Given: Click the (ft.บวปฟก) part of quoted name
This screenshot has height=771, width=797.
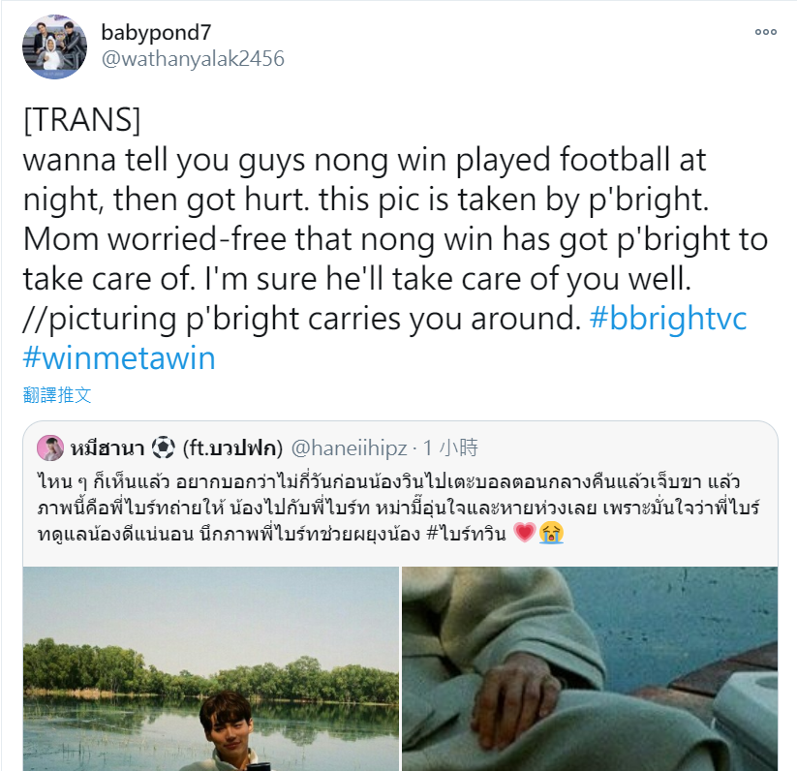Looking at the screenshot, I should click(x=232, y=447).
